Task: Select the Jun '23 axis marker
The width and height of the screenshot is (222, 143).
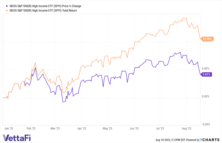Action: click(x=134, y=129)
